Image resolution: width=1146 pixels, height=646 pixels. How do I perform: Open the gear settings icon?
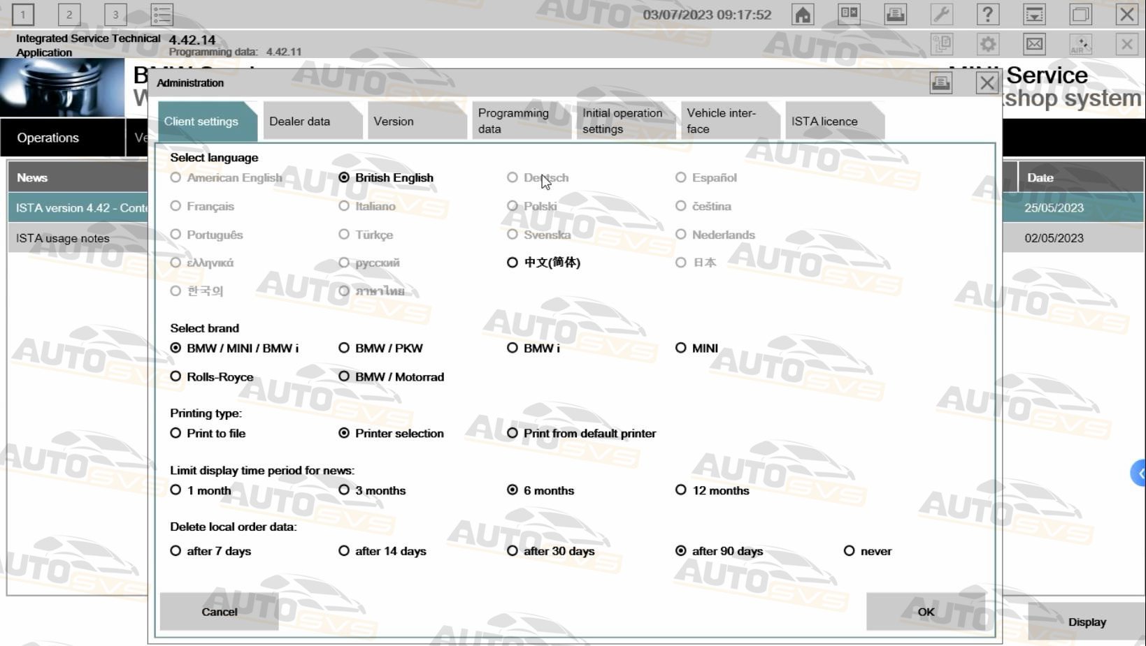(988, 45)
